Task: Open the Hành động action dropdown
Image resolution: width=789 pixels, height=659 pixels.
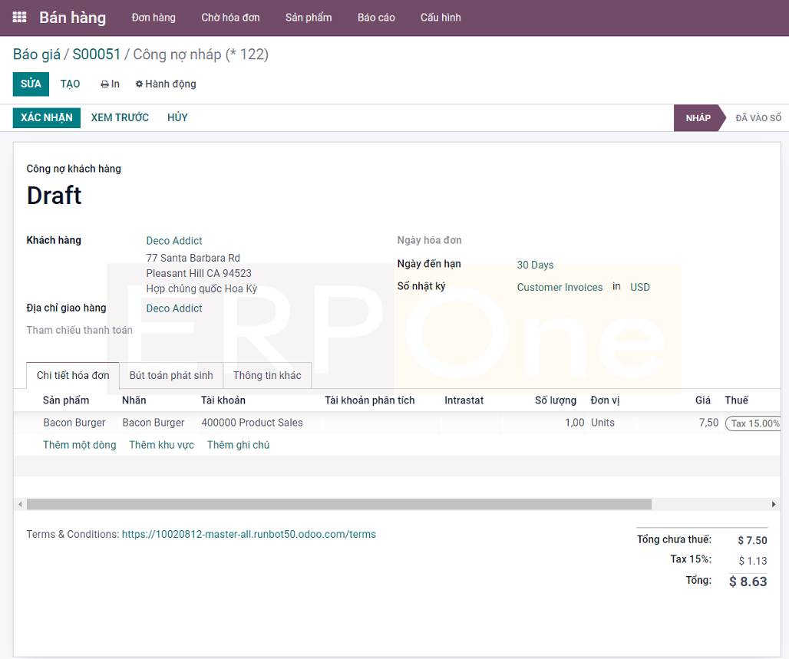Action: point(166,84)
